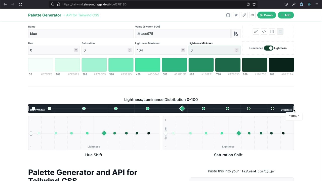
Task: Select the 100 swatch #DEF8F1
Action: (67, 65)
